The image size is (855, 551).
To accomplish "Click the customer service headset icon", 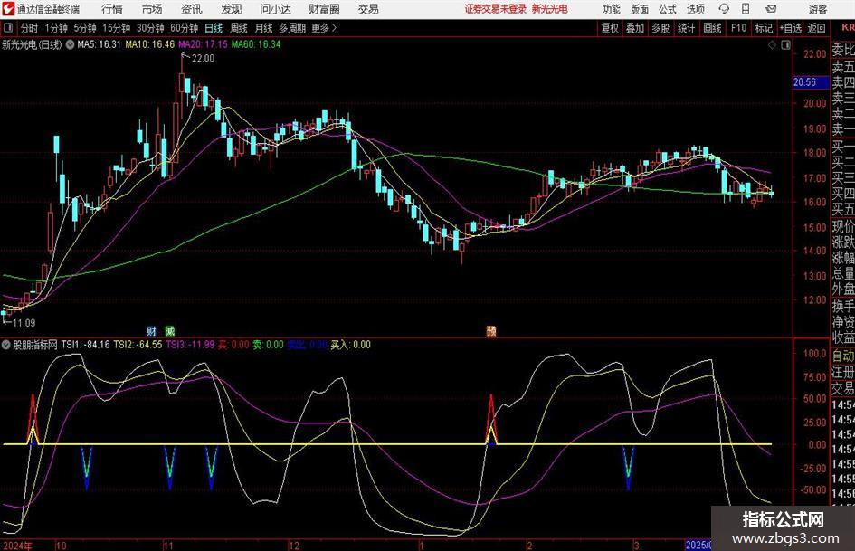I will point(724,9).
